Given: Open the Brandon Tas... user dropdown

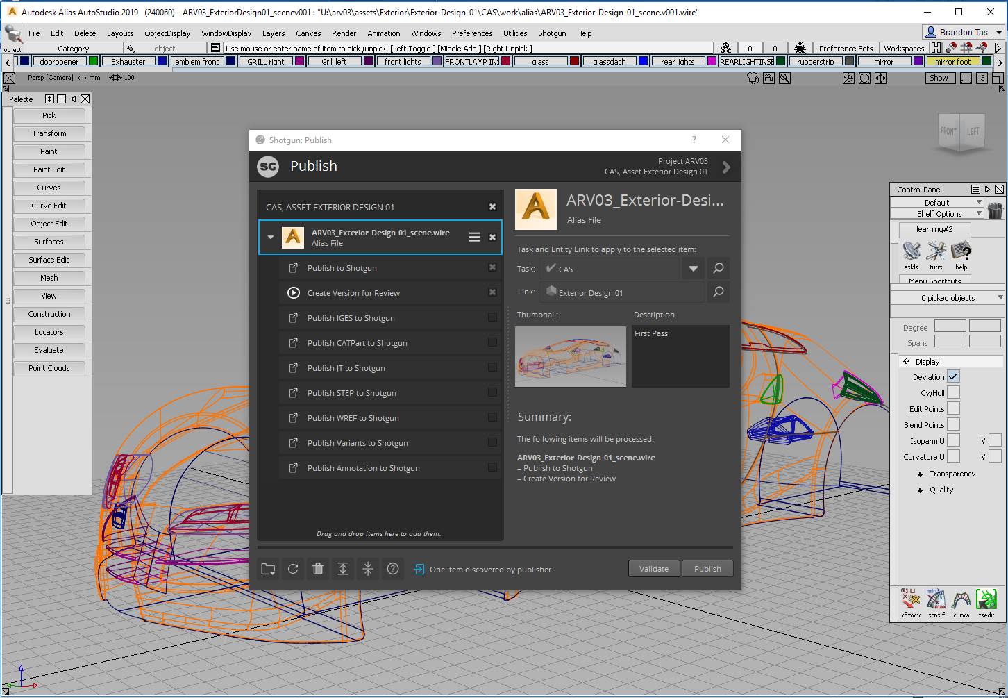Looking at the screenshot, I should (964, 32).
